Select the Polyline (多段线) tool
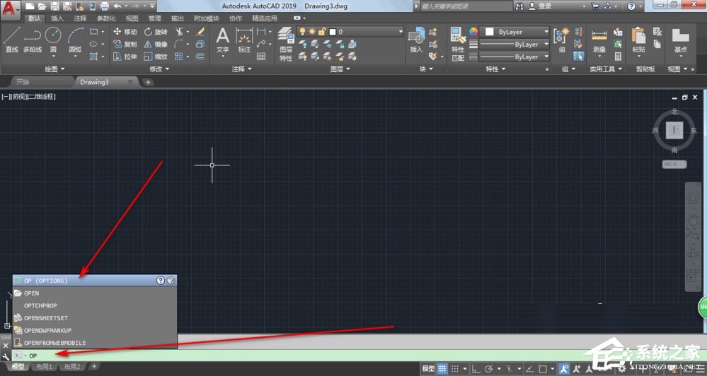The height and width of the screenshot is (376, 707). pyautogui.click(x=33, y=40)
